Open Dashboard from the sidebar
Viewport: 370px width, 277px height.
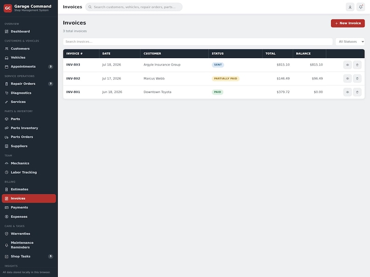(29, 32)
